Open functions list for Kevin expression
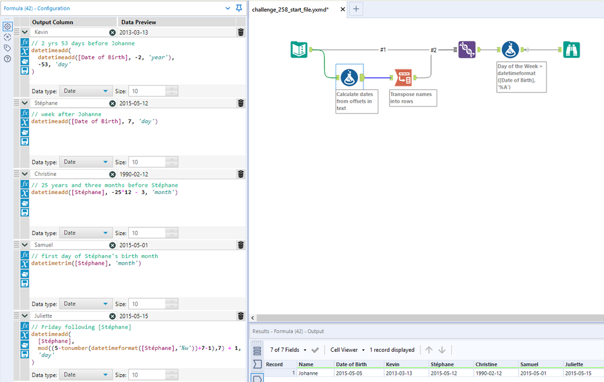Viewport: 604px width, 382px height. (25, 42)
